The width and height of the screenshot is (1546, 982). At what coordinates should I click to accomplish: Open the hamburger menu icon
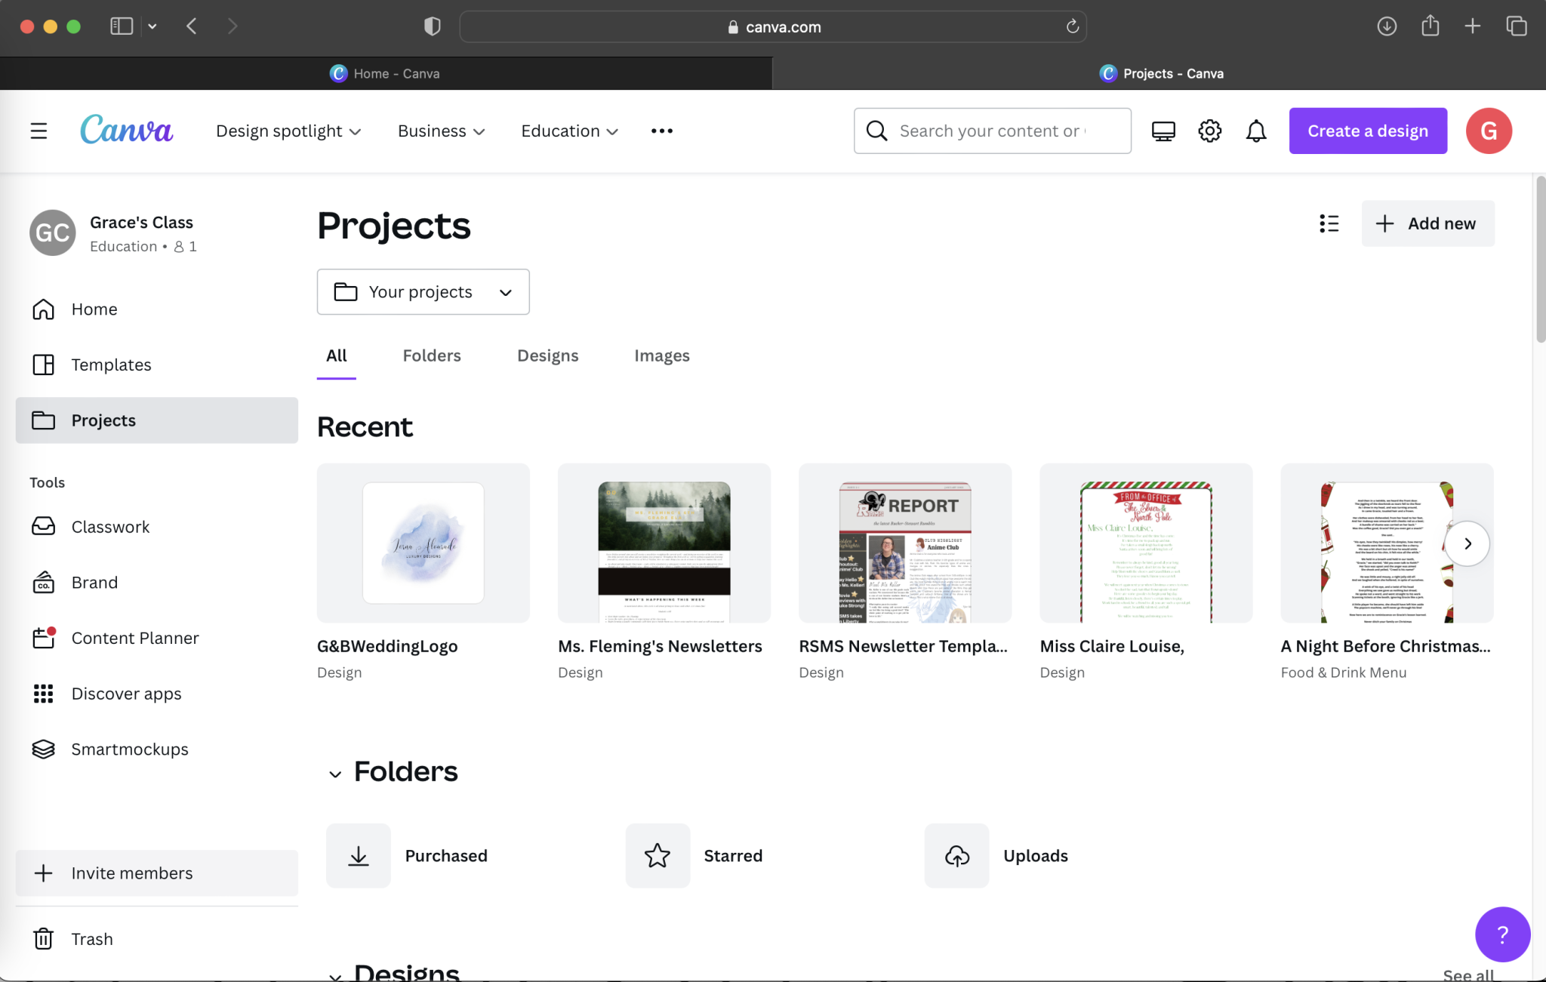click(38, 131)
